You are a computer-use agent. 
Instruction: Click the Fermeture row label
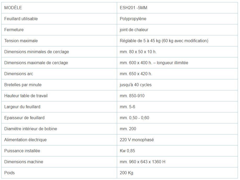pyautogui.click(x=14, y=30)
